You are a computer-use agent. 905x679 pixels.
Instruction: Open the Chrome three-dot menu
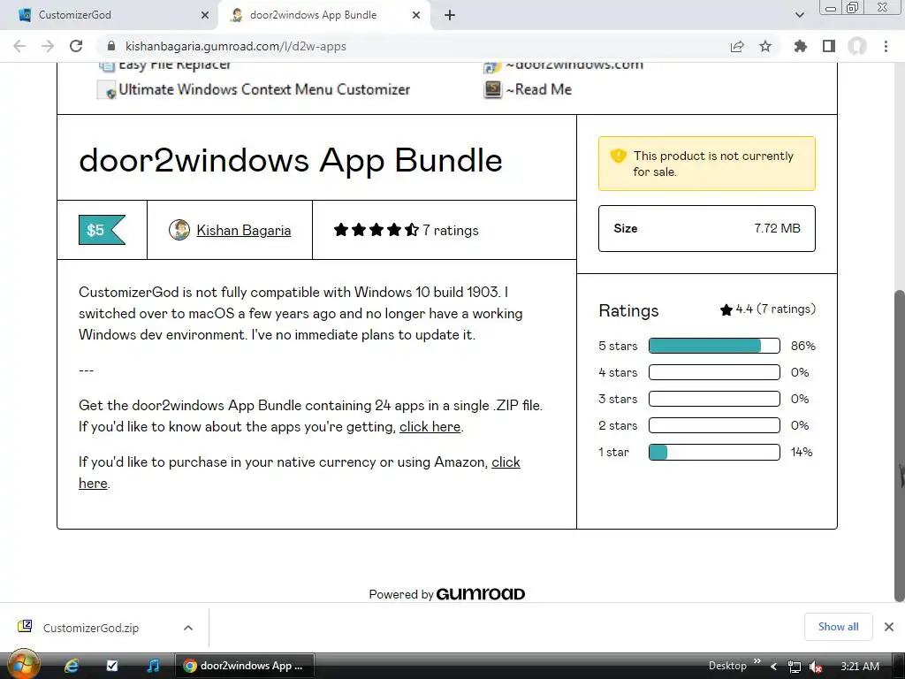(x=886, y=46)
